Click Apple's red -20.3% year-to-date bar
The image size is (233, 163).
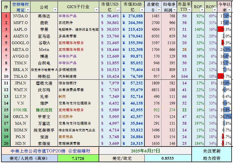click(x=221, y=29)
